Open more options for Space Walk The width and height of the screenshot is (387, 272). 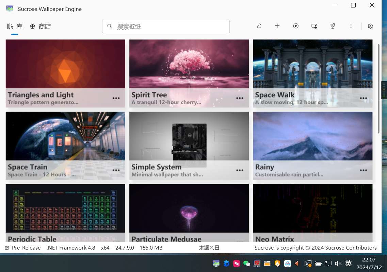pos(363,98)
